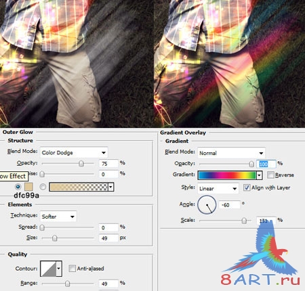
Task: Click the rainbow Gradient preview bar
Action: click(227, 175)
